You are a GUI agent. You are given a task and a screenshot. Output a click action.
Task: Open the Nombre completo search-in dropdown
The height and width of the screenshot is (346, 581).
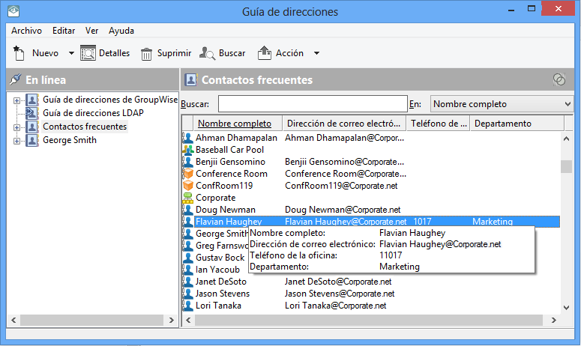pos(502,104)
